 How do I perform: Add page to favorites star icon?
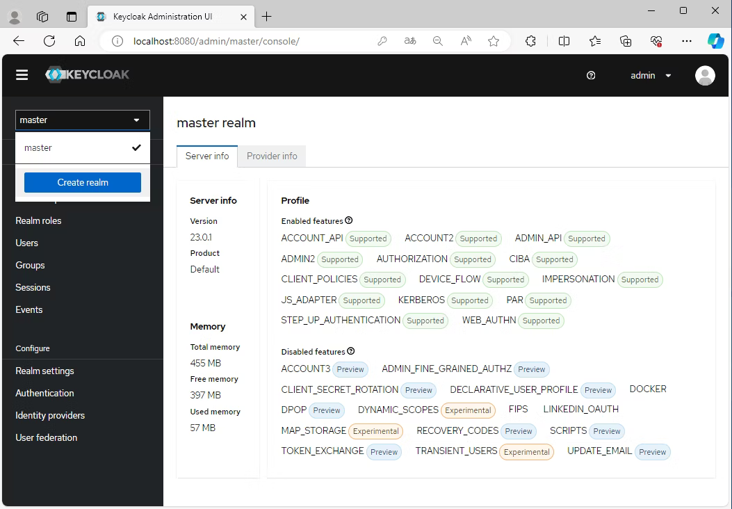coord(494,41)
